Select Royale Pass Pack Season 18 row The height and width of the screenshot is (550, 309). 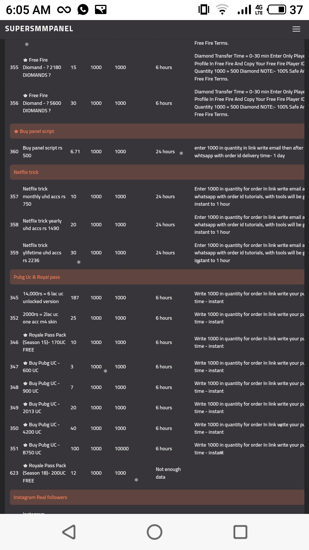(x=157, y=473)
